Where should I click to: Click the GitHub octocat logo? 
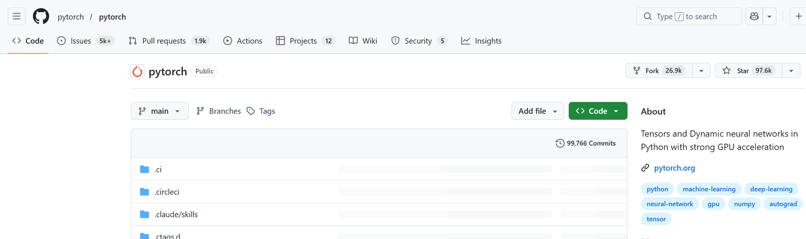point(41,17)
